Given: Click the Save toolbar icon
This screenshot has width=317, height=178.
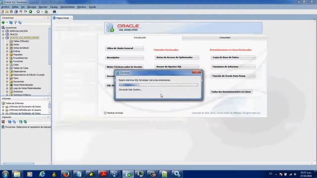Looking at the screenshot, I should [11, 12].
